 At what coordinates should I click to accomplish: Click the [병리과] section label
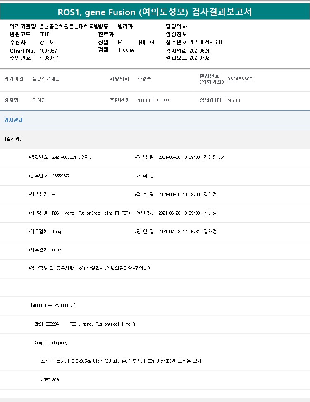click(13, 139)
